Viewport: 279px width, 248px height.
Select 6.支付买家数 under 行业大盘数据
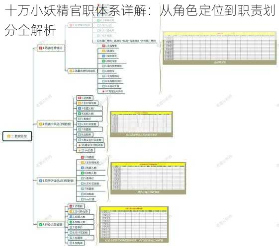coord(79,233)
